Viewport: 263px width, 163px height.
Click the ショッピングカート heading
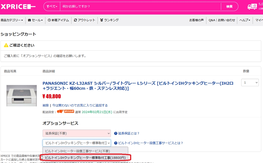(x=18, y=34)
